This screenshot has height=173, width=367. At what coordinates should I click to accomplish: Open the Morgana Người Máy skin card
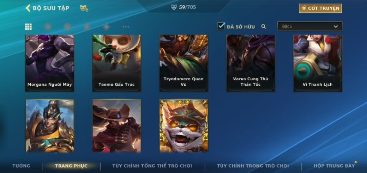point(50,63)
